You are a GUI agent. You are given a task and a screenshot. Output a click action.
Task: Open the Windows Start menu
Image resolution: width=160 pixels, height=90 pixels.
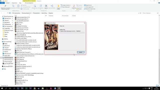point(2,88)
